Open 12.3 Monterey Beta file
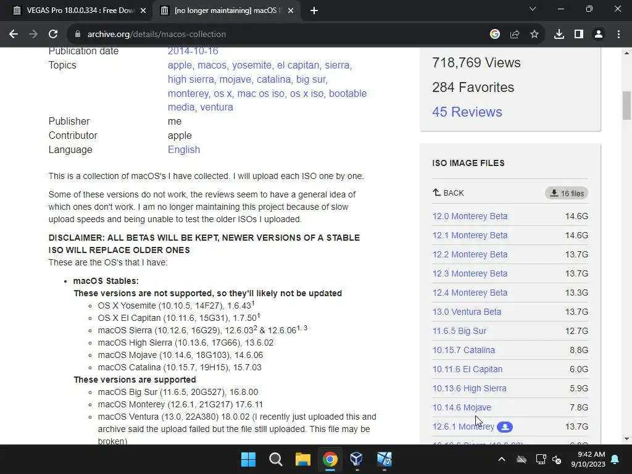Screen dimensions: 632x474 pos(470,273)
